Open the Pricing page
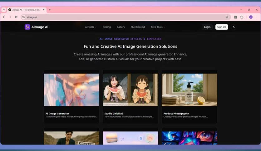 107,27
